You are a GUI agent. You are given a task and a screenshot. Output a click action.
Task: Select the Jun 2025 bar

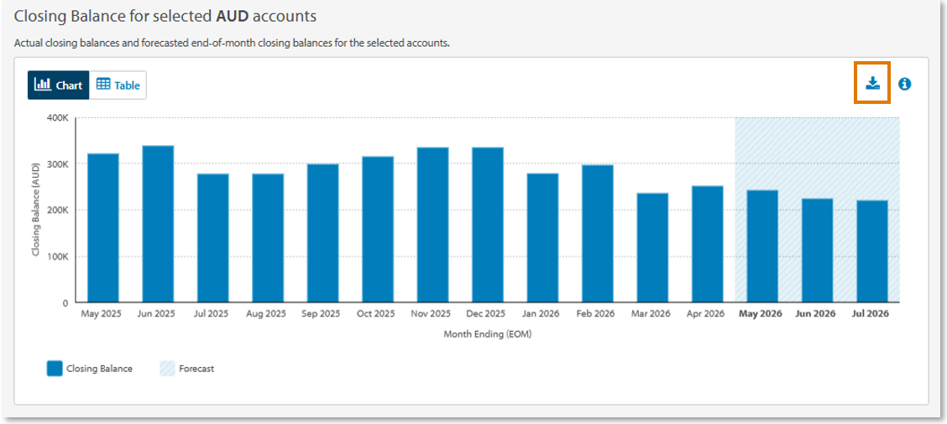coord(158,223)
